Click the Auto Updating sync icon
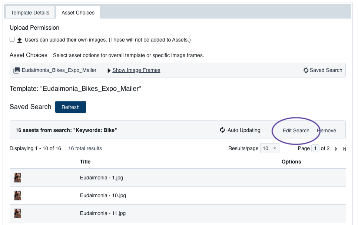 [x=222, y=130]
